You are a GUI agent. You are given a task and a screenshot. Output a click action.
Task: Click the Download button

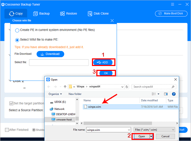click(x=50, y=54)
